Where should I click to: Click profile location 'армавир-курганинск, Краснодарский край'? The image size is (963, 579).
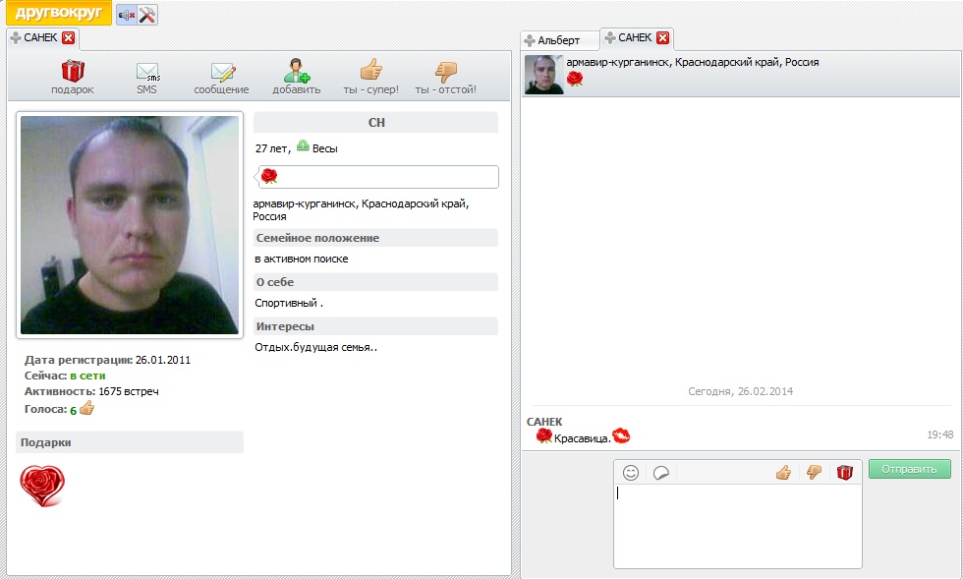(x=361, y=203)
